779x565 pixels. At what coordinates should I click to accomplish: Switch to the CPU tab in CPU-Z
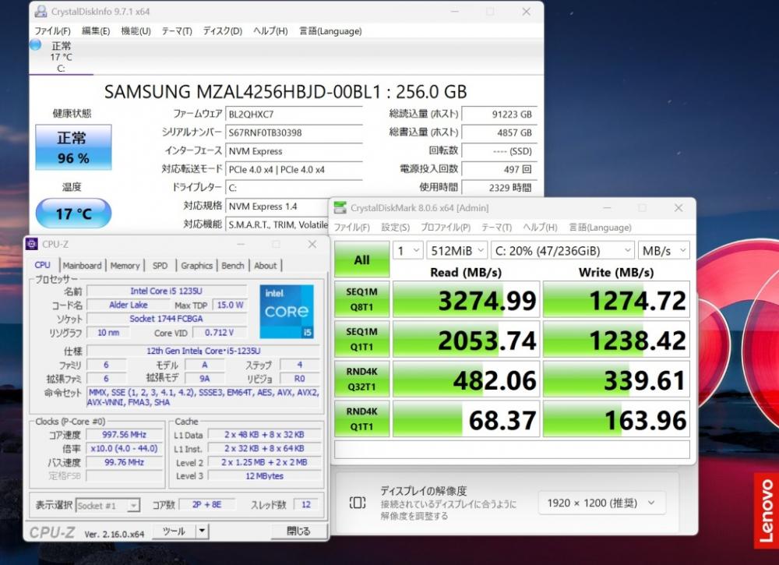coord(43,266)
